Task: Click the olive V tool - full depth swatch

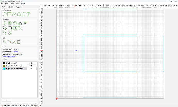Action: [4, 66]
